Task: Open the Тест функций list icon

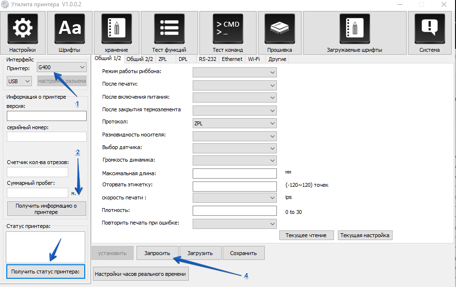Action: click(169, 29)
